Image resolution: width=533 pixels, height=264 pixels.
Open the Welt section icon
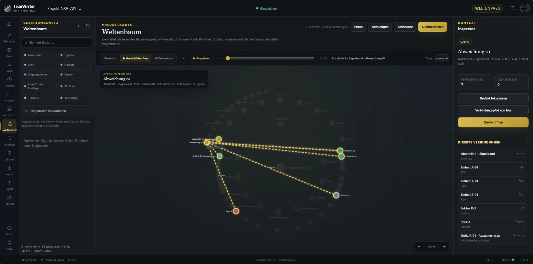pyautogui.click(x=9, y=65)
